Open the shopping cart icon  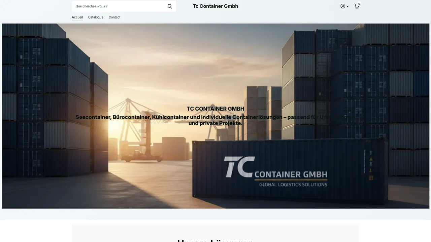point(357,6)
